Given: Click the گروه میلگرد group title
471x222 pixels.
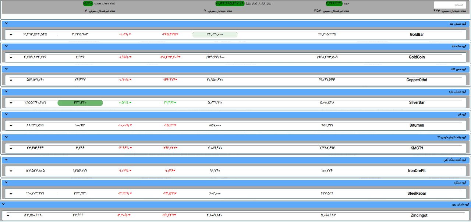Looking at the screenshot, I should [x=460, y=183].
